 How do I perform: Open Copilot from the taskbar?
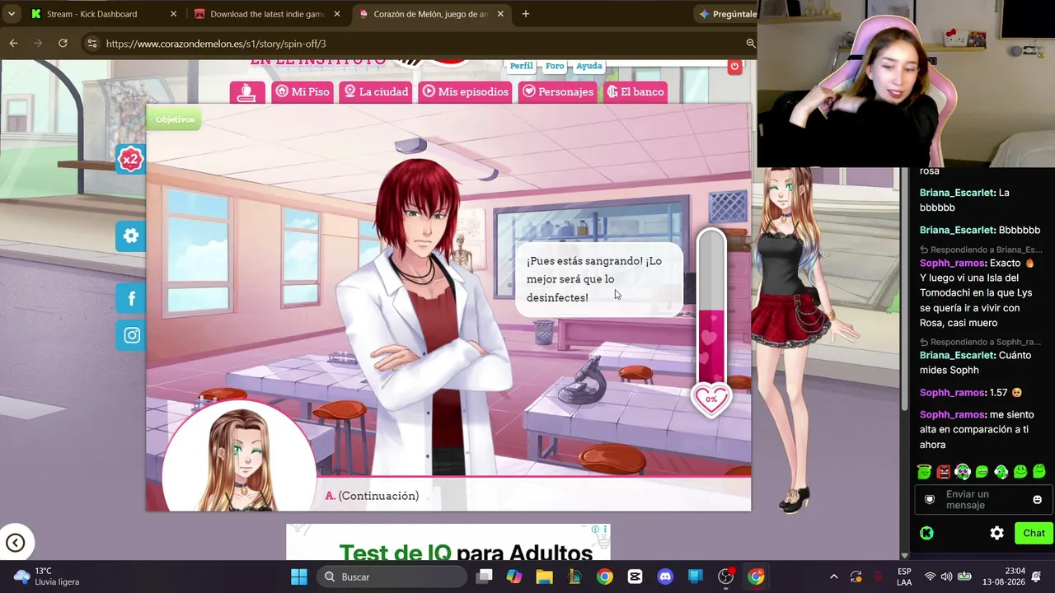coord(513,577)
